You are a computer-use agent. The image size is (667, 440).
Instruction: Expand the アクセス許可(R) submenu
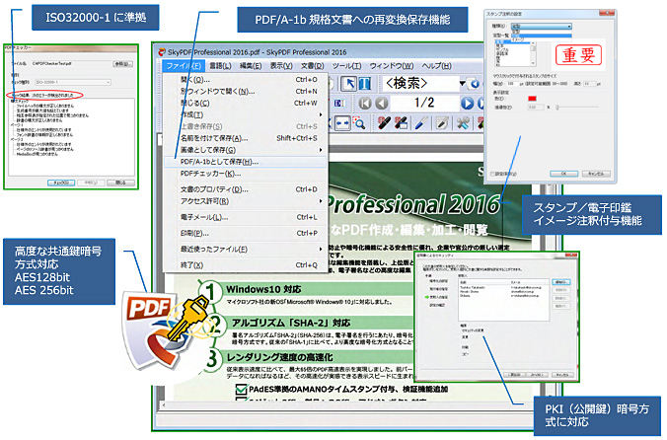246,201
